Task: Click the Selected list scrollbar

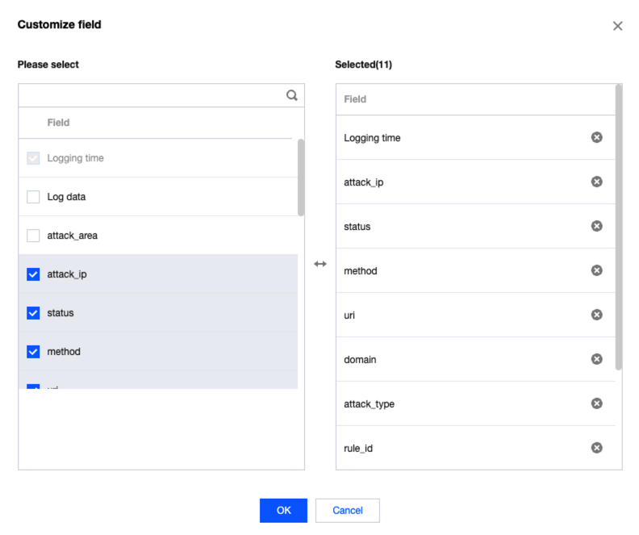Action: (x=619, y=226)
